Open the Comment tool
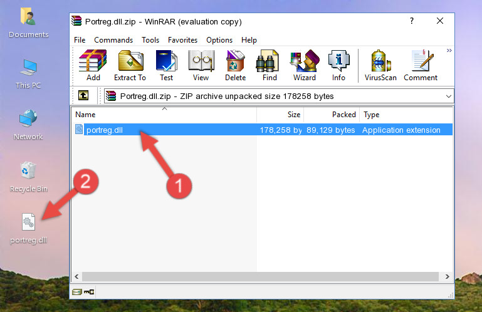 [421, 65]
